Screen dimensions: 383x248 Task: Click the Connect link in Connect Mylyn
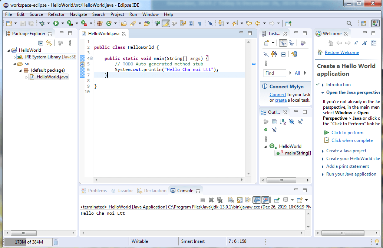click(278, 94)
